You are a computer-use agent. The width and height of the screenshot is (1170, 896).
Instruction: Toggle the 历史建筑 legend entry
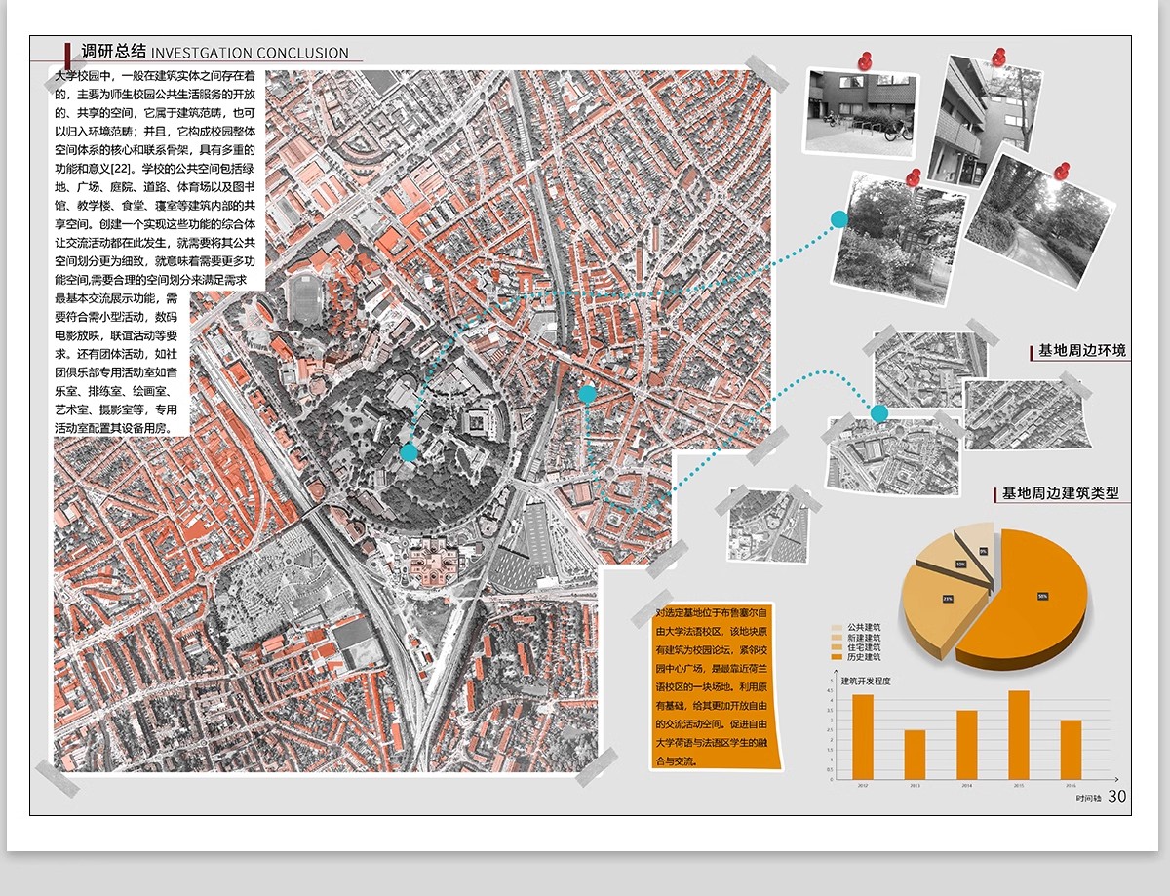pos(865,657)
